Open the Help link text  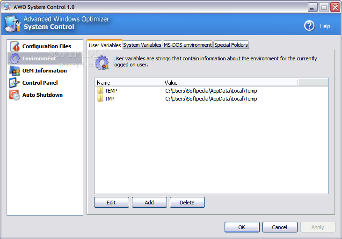point(325,26)
